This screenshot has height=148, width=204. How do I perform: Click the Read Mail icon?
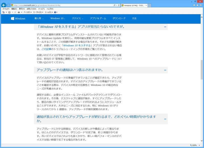[15, 12]
